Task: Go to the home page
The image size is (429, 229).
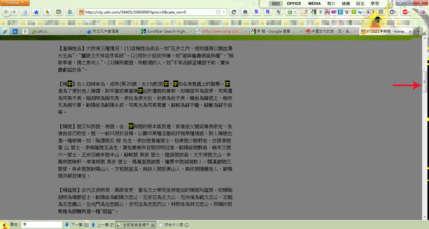Action: click(245, 12)
